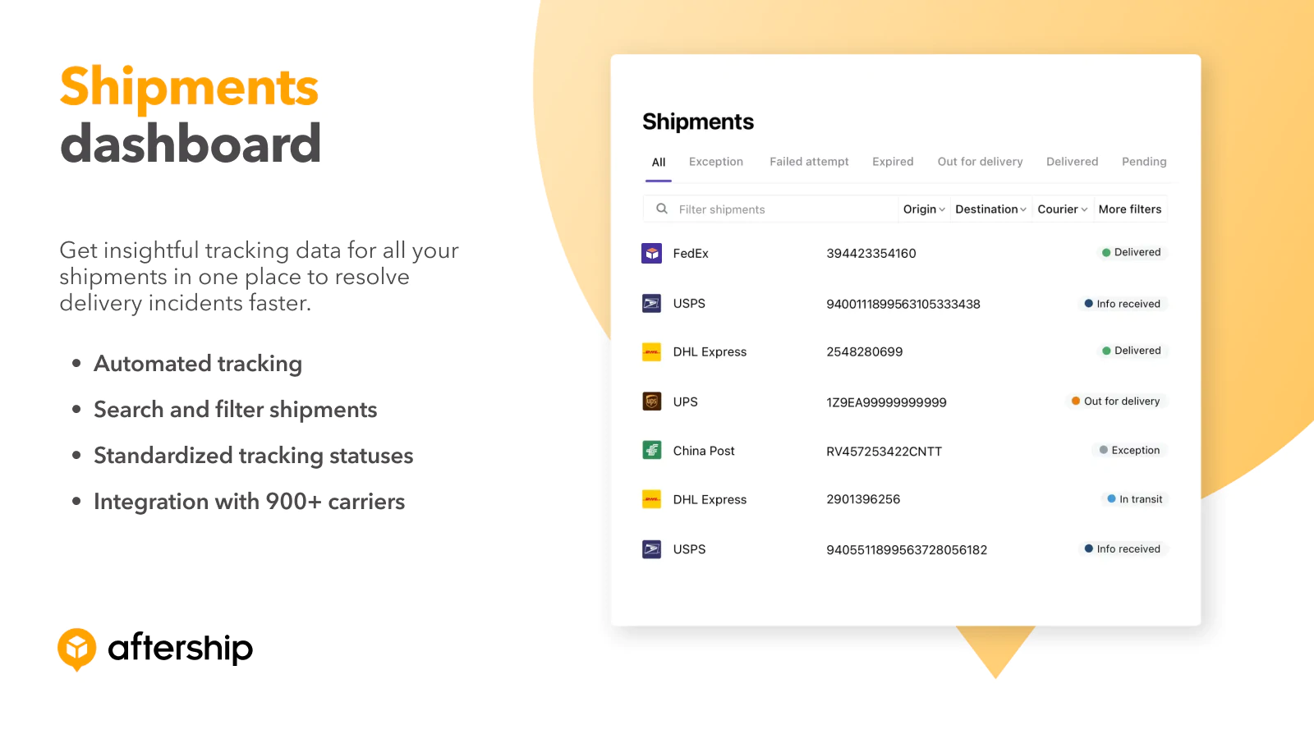Screen dimensions: 1314x739
Task: Toggle the Delivered status badge for FedEx shipment
Action: [x=1132, y=252]
